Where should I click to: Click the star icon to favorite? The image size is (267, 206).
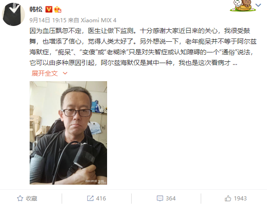coord(20,198)
